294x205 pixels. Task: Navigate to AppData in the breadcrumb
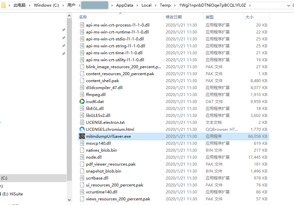click(125, 5)
